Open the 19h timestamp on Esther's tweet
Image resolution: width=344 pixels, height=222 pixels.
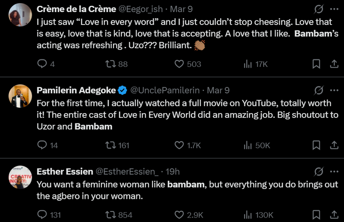tap(172, 172)
